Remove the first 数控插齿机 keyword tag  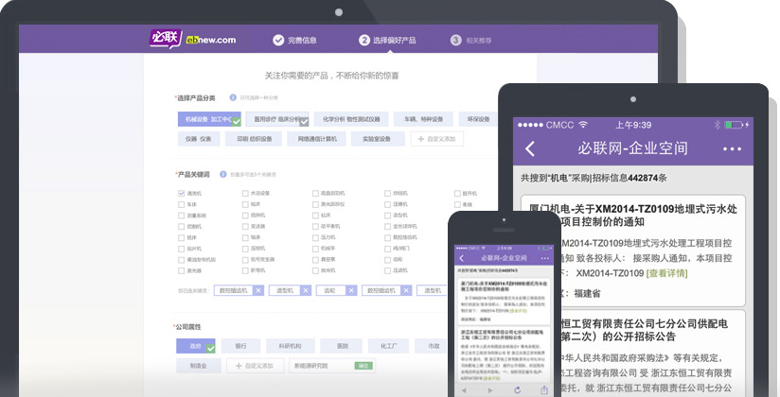click(258, 290)
